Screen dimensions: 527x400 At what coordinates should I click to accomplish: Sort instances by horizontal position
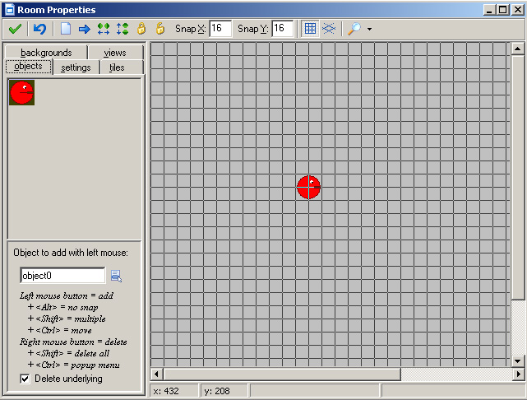[x=104, y=29]
